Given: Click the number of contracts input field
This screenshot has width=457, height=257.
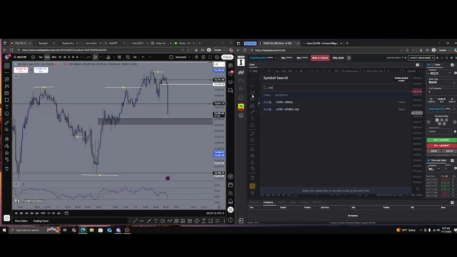Looking at the screenshot, I should (442, 92).
